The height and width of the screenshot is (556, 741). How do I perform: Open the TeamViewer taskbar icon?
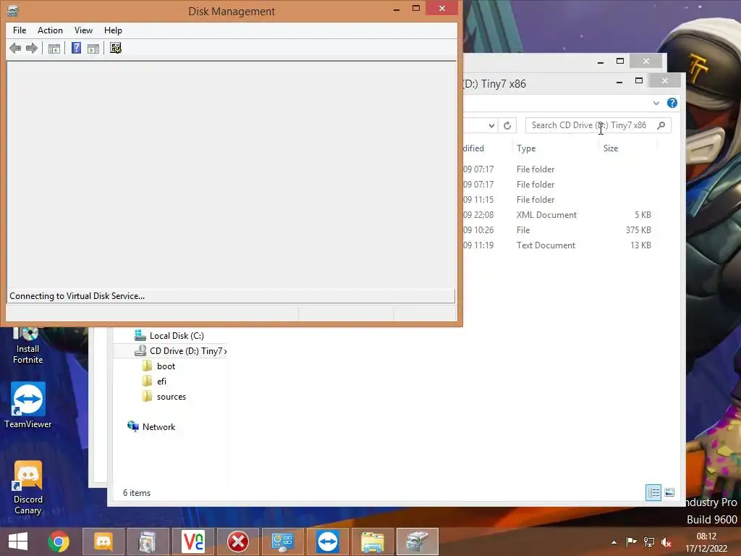pos(328,542)
